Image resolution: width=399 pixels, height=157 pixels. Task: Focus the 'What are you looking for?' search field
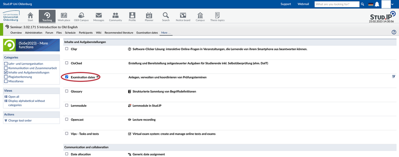(x=337, y=4)
